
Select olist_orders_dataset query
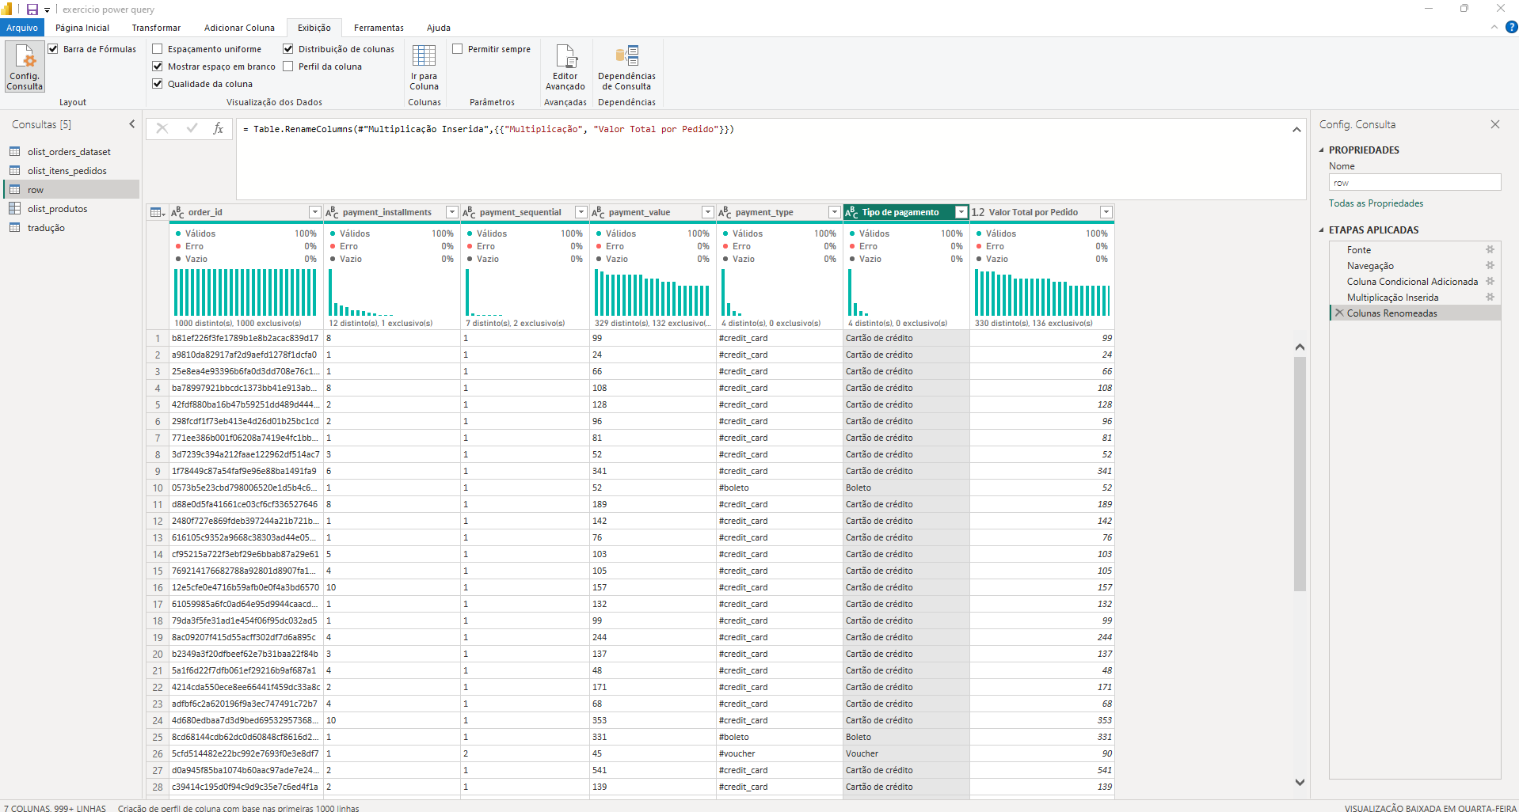69,152
